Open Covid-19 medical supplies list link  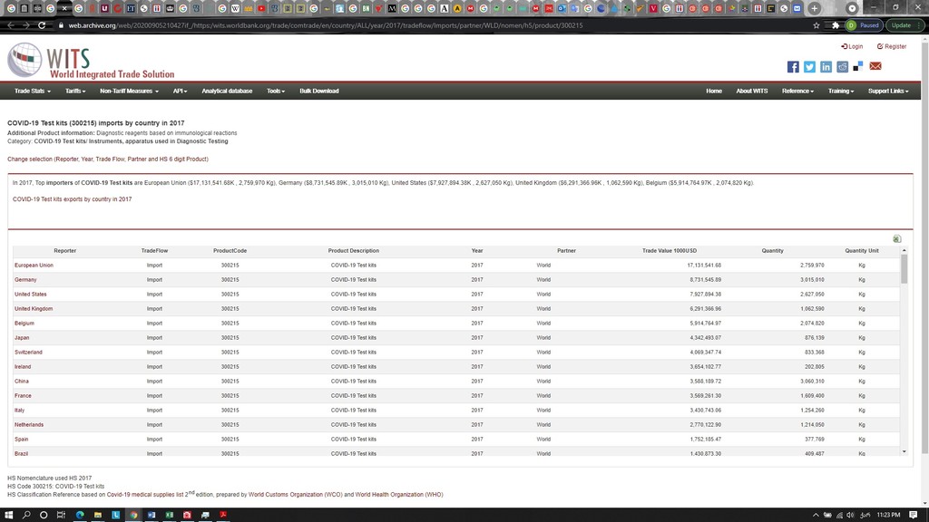point(145,495)
